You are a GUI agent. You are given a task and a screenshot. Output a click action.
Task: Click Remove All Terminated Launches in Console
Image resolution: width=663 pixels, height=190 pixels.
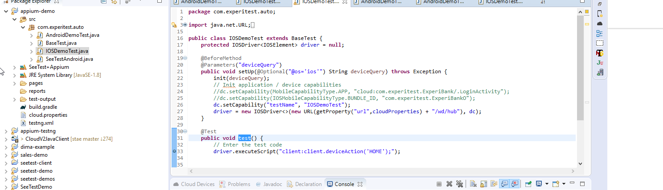tap(459, 184)
